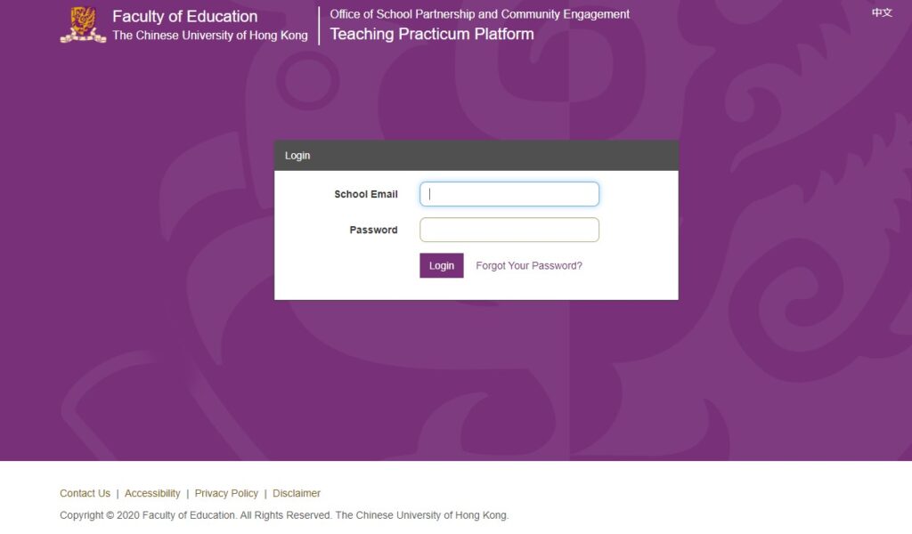Go to the Accessibility page
Viewport: 912px width, 534px height.
(152, 493)
